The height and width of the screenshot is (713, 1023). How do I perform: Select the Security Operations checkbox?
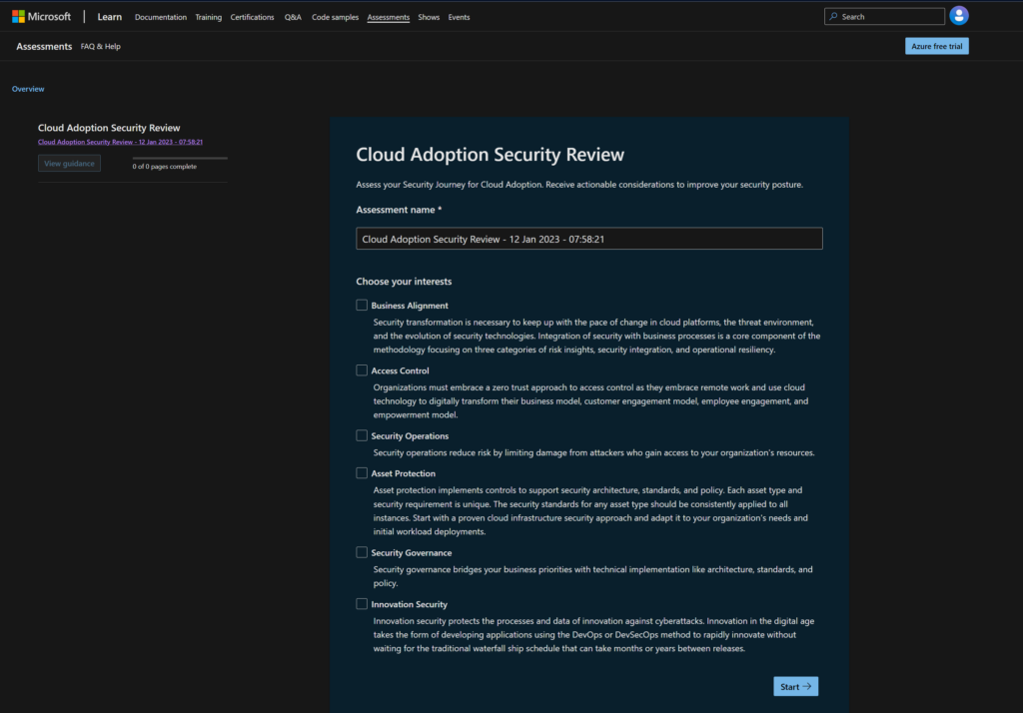(362, 435)
